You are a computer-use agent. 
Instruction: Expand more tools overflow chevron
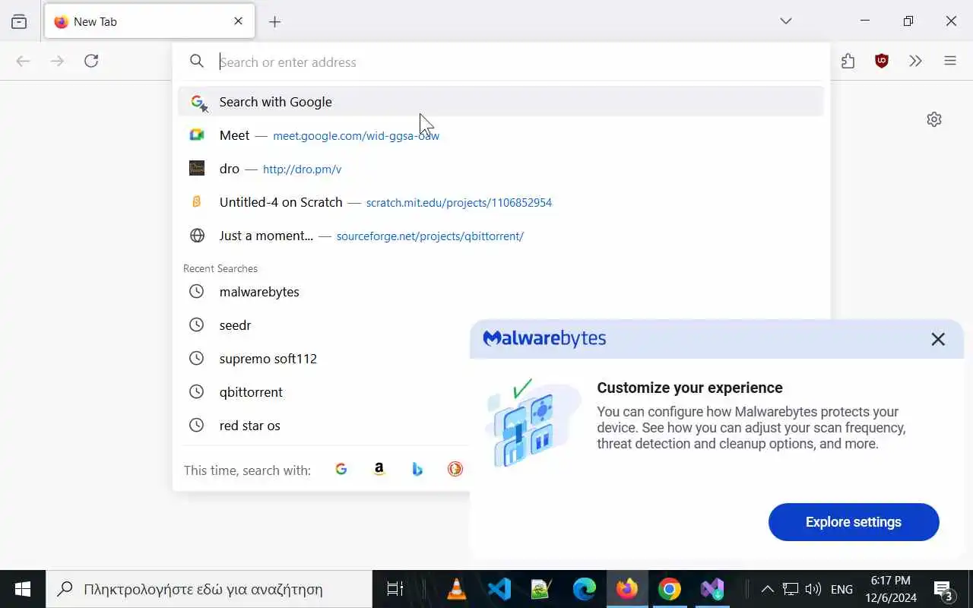click(x=916, y=62)
